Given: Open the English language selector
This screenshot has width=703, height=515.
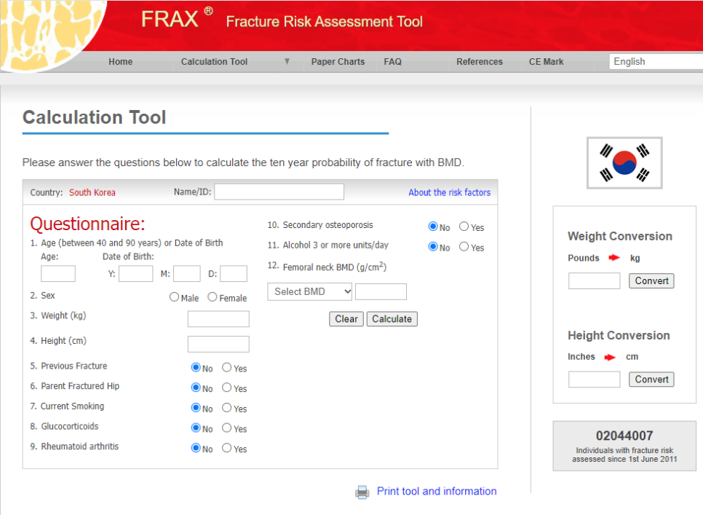Looking at the screenshot, I should [x=656, y=61].
